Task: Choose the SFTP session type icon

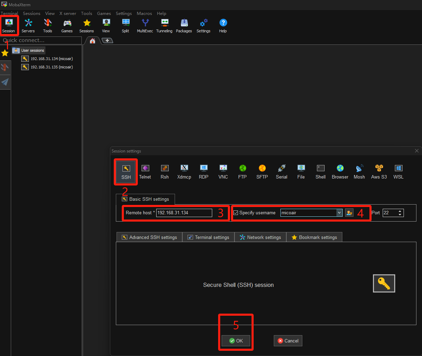Action: click(262, 172)
